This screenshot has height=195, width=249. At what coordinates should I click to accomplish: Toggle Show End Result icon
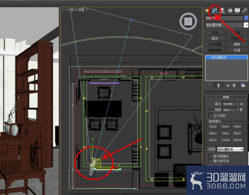point(219,85)
